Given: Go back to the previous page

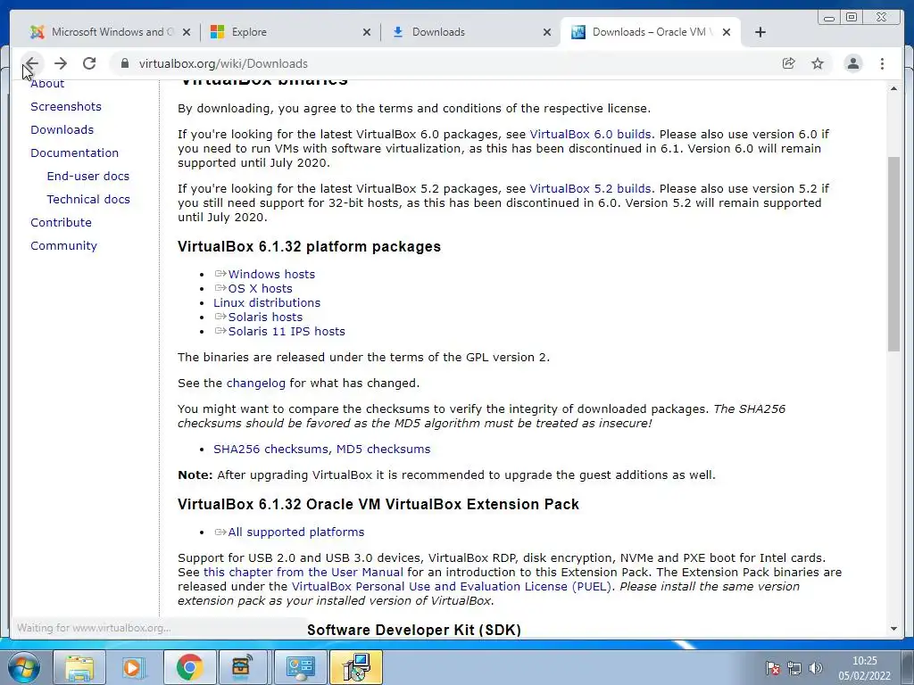Looking at the screenshot, I should click(x=31, y=63).
